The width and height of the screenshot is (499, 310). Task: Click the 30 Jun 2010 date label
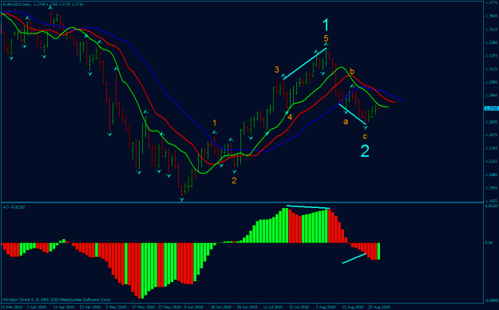click(247, 307)
